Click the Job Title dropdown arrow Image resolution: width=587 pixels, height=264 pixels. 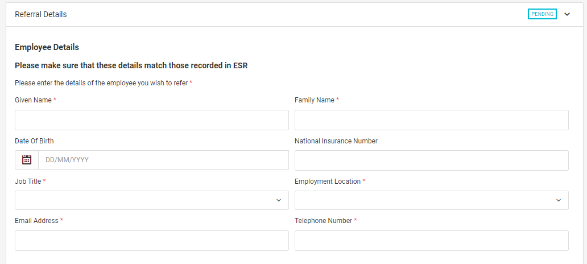tap(279, 200)
